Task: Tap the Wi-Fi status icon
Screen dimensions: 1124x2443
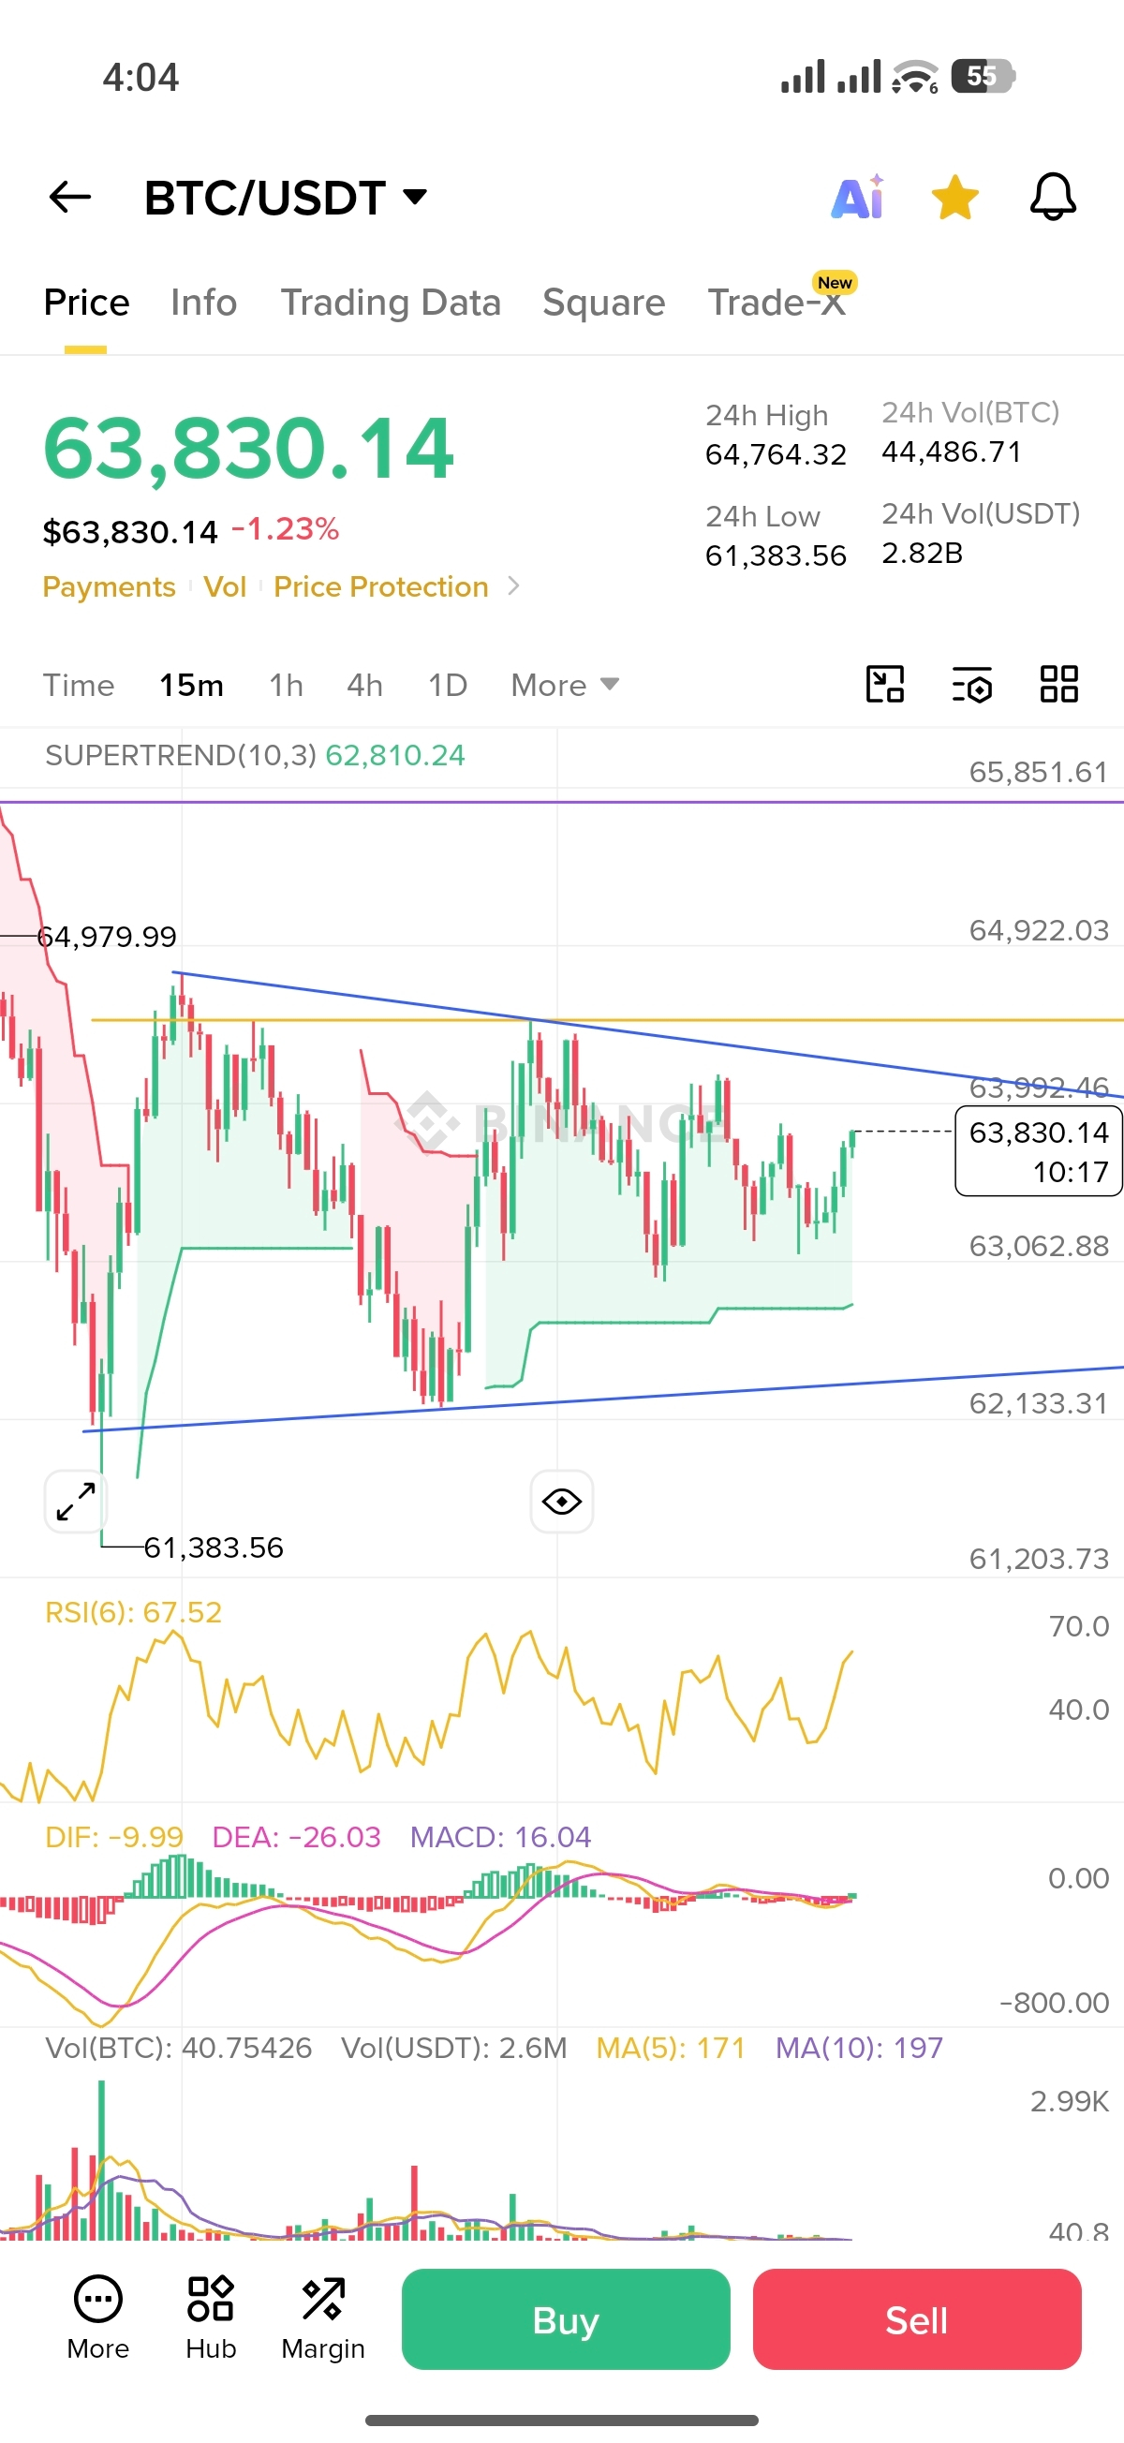Action: (915, 76)
